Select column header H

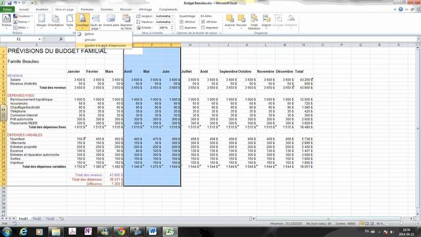tap(190, 45)
